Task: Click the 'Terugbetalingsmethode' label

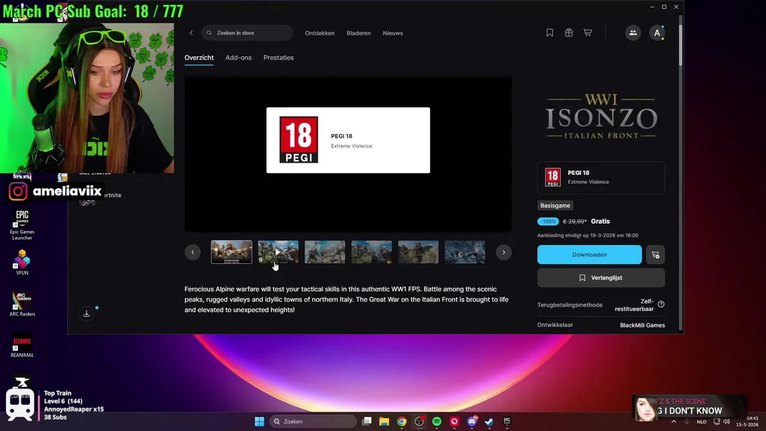Action: (570, 305)
